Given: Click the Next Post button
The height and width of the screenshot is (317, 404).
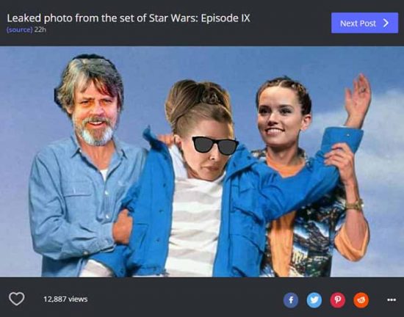Looking at the screenshot, I should pyautogui.click(x=364, y=23).
